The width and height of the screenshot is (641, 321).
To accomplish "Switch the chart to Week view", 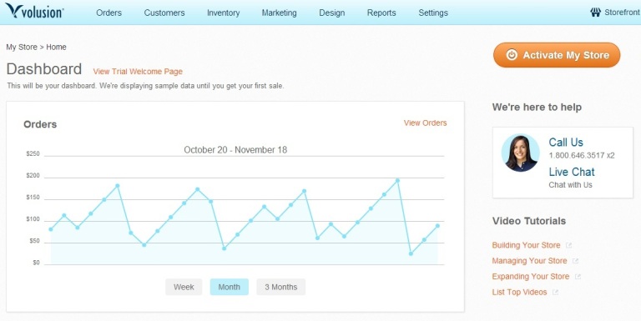I will 184,287.
